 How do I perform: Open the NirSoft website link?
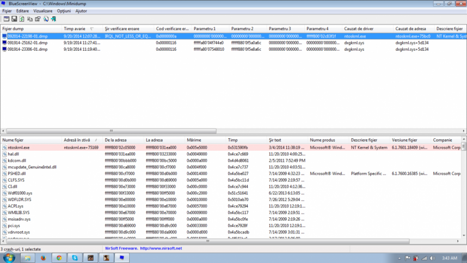click(x=161, y=248)
